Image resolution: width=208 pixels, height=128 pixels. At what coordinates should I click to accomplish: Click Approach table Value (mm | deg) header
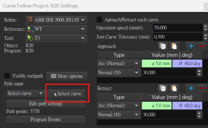click(172, 55)
